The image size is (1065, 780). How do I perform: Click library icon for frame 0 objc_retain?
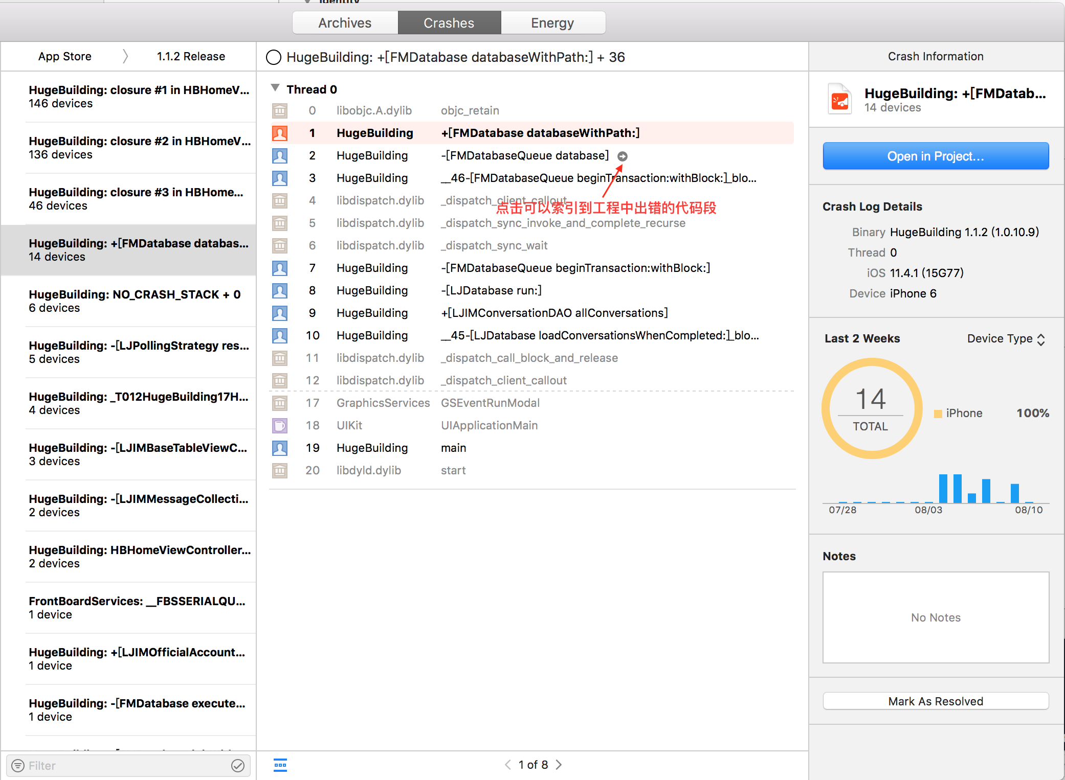[280, 111]
